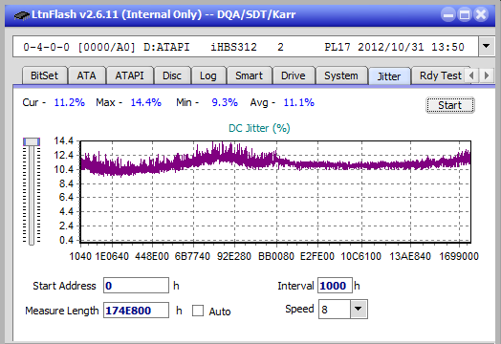Click the DC Jitter (%) chart title
501x344 pixels.
pyautogui.click(x=259, y=128)
